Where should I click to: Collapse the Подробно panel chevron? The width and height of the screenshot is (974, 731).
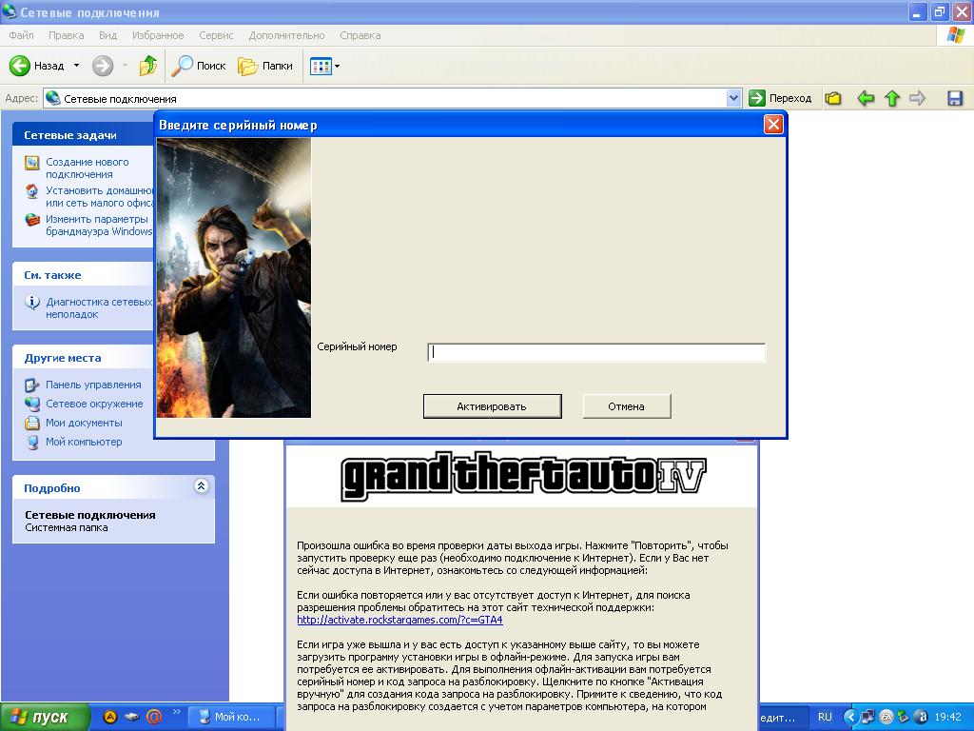pos(201,486)
